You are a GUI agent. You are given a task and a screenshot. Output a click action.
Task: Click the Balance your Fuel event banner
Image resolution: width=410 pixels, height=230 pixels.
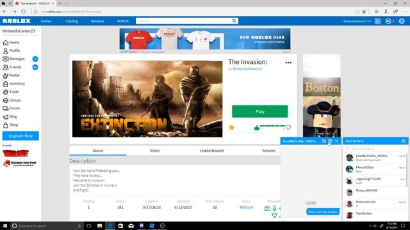[x=20, y=164]
